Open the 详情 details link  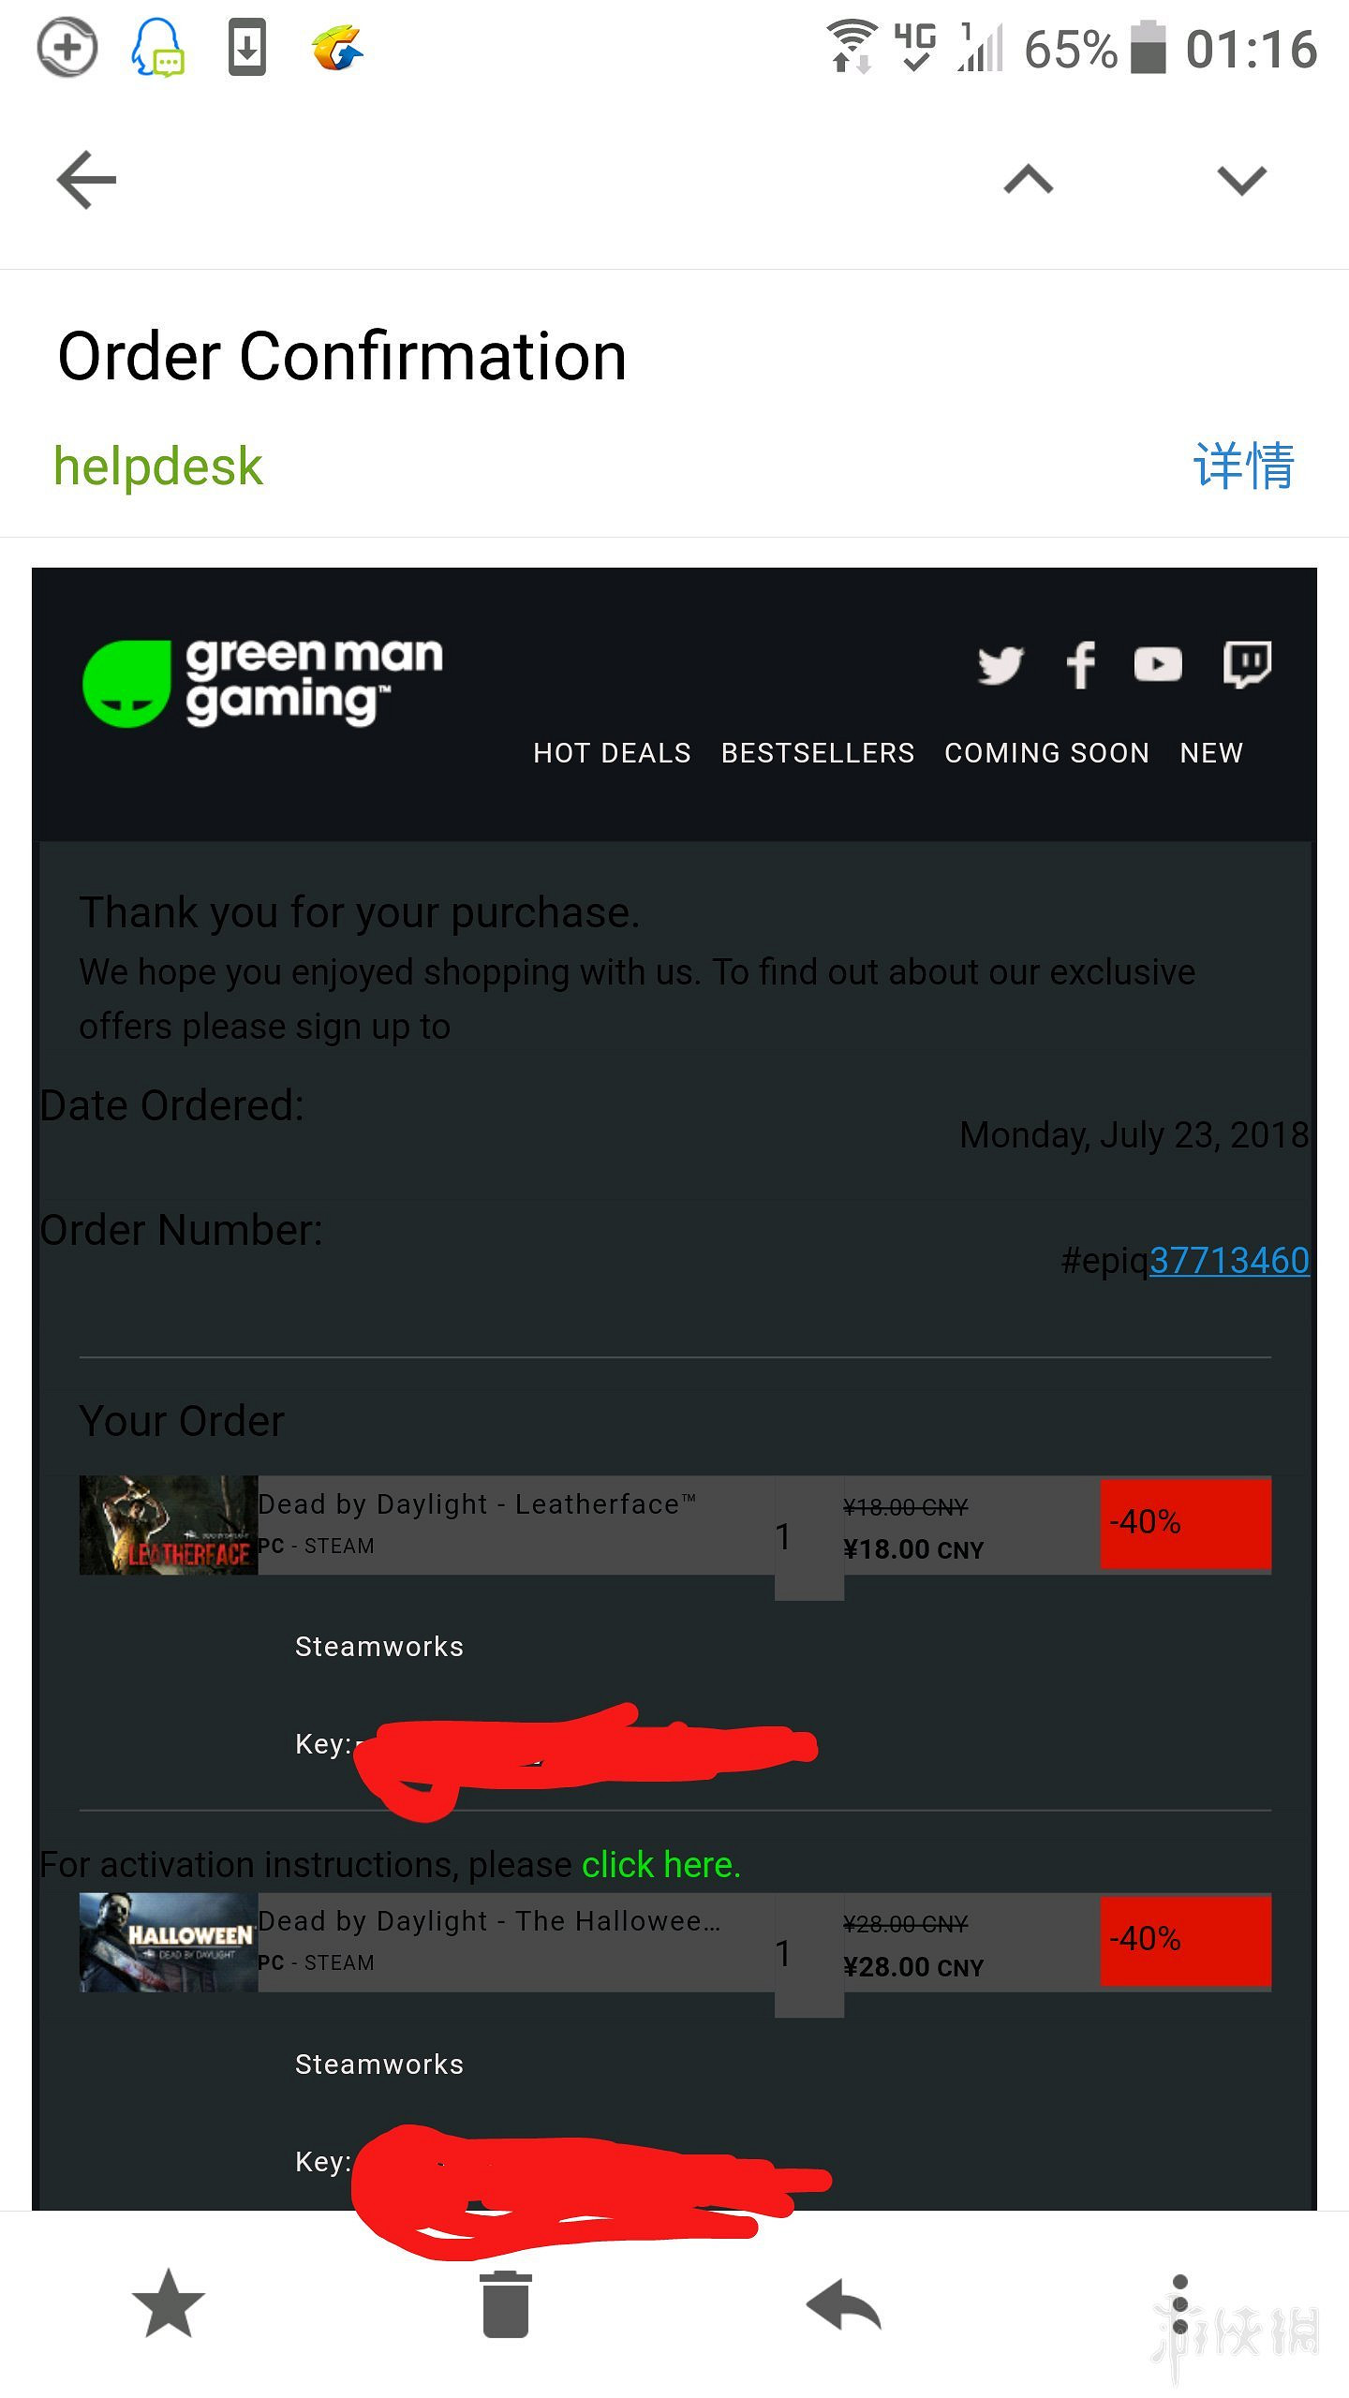pyautogui.click(x=1243, y=466)
